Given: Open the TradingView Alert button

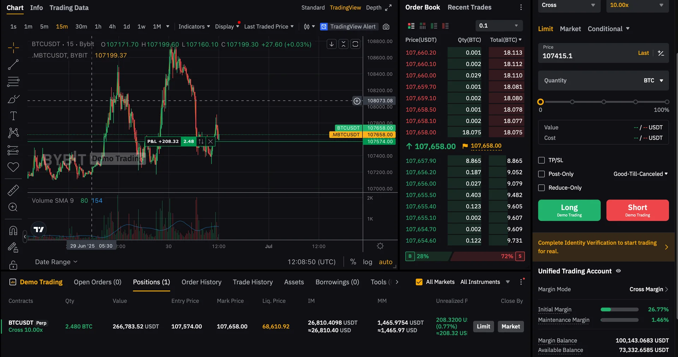Looking at the screenshot, I should [349, 27].
